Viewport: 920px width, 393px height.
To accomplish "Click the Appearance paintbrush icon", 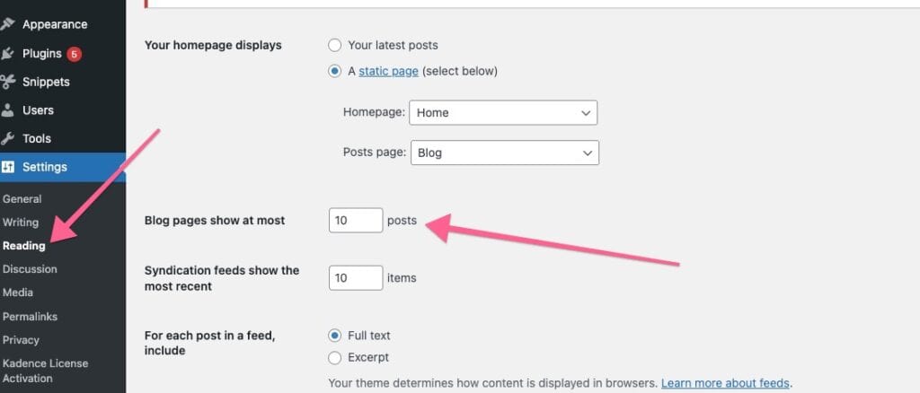I will pyautogui.click(x=8, y=24).
